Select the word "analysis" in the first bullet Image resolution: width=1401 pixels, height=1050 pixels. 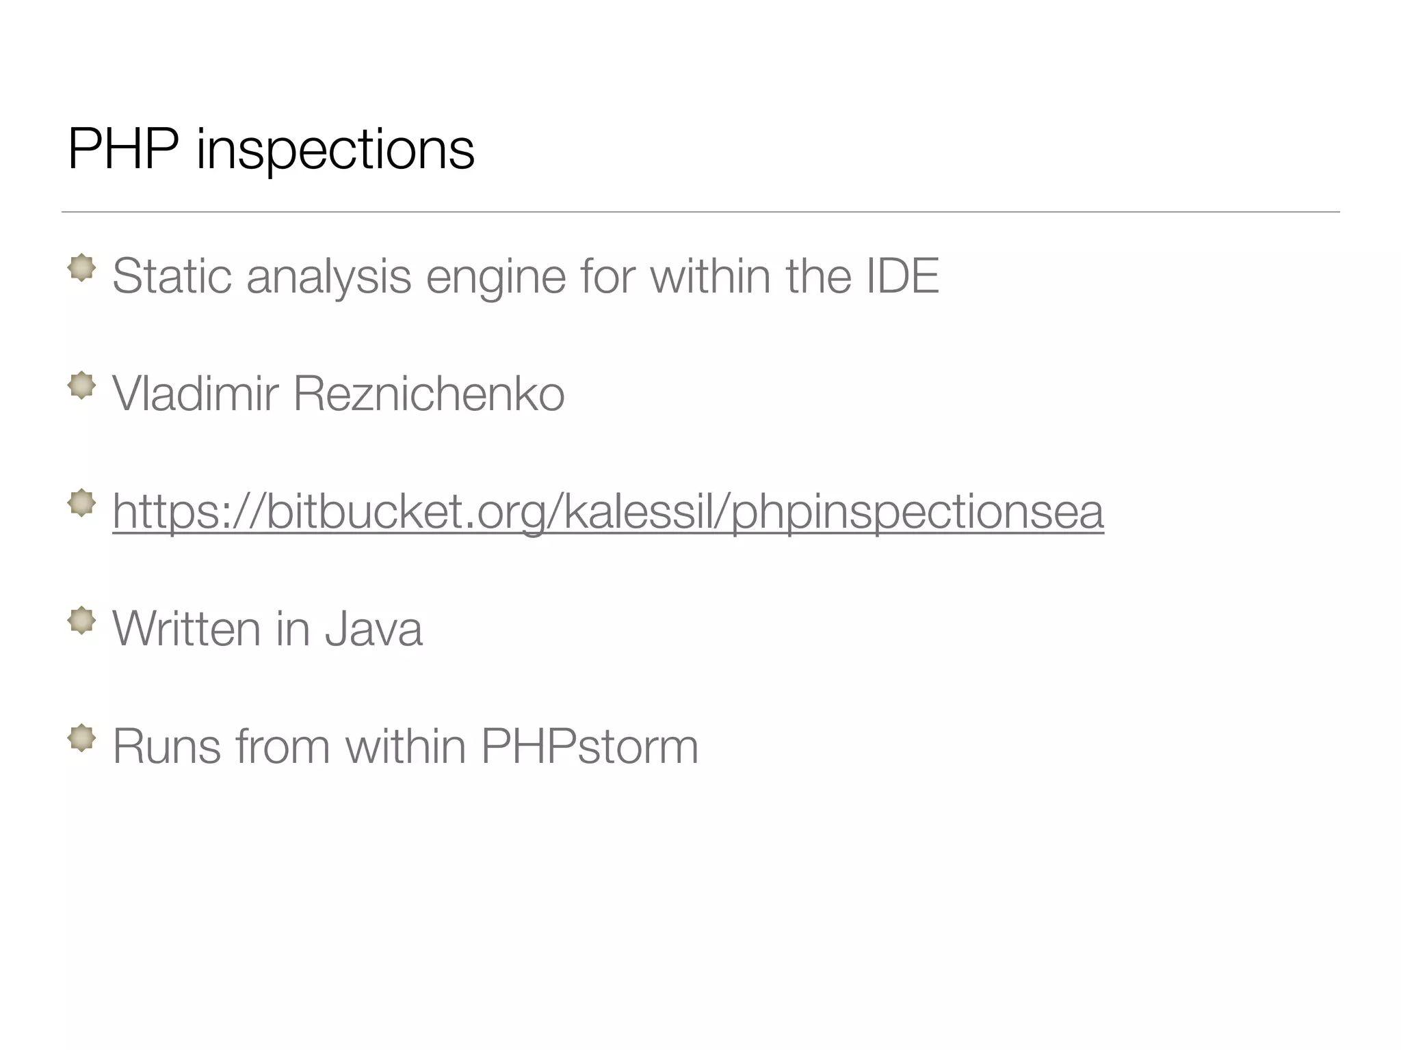click(x=328, y=278)
